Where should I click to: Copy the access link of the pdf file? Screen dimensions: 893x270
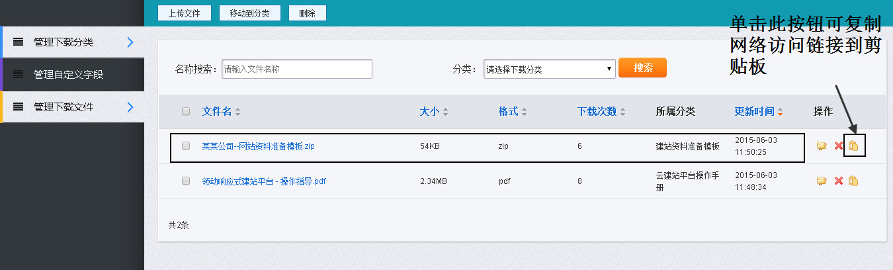coord(853,181)
